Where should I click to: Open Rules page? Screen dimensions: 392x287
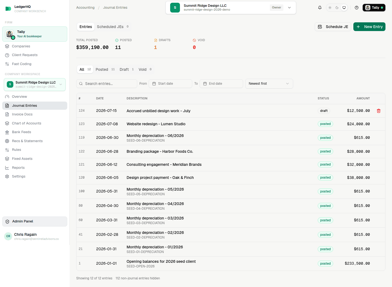(35, 150)
